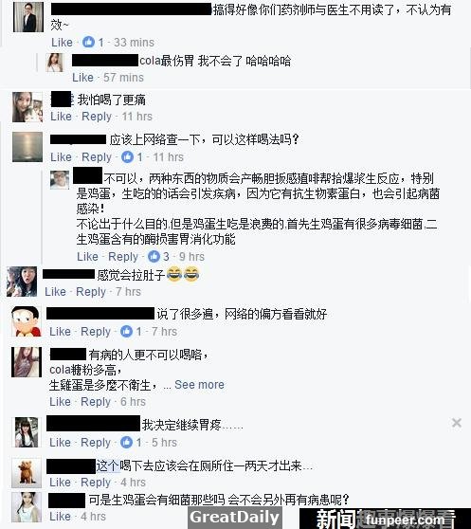Reply to 感觉会拉肚子 comment
Screen dimensions: 471x529
(91, 292)
